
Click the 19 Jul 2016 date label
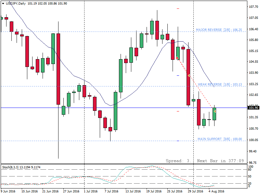click(154, 191)
